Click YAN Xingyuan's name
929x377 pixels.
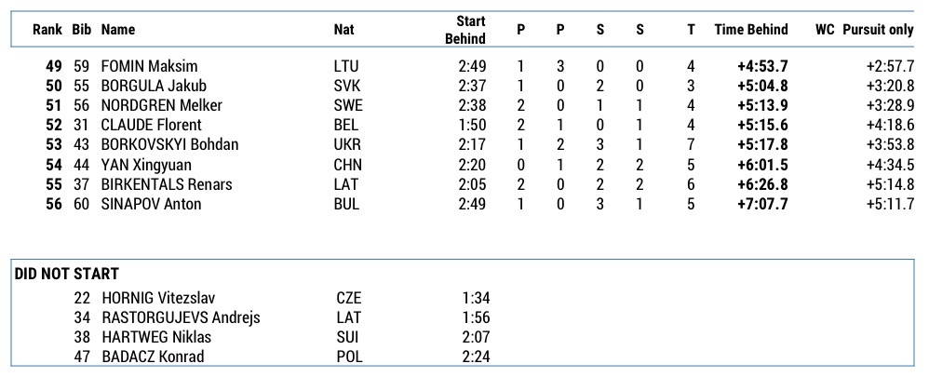(147, 165)
